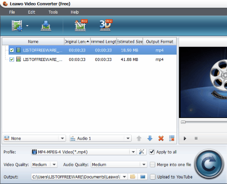Open the Help menu

point(75,12)
